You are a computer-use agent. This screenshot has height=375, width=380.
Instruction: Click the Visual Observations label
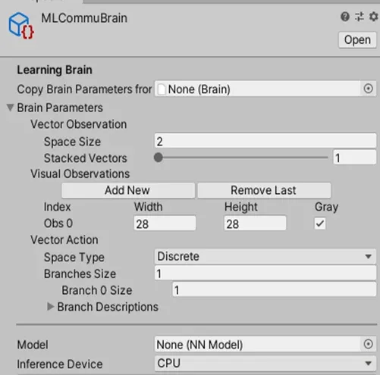coord(80,173)
